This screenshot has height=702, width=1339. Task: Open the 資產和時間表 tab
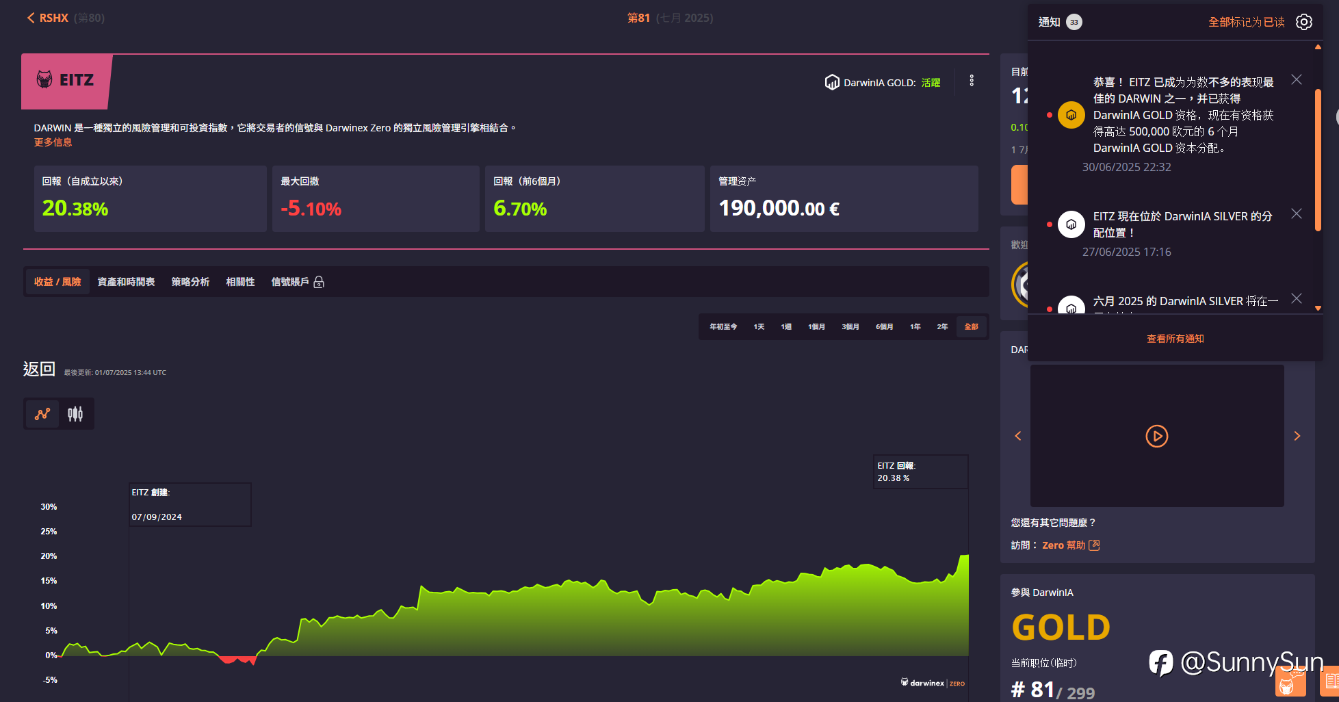126,282
